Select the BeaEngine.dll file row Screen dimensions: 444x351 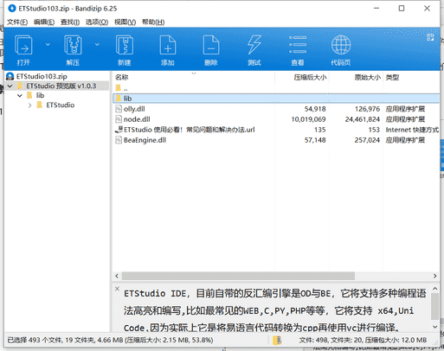[276, 140]
